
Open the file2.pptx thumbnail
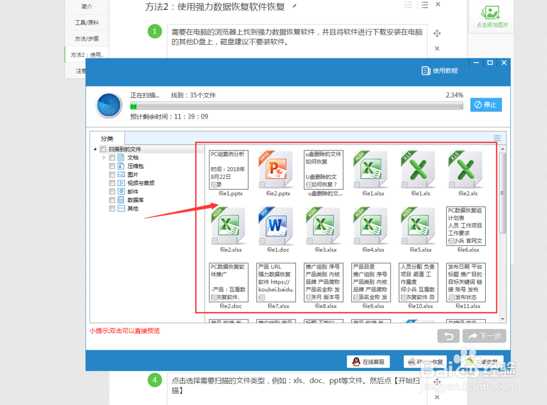point(276,171)
